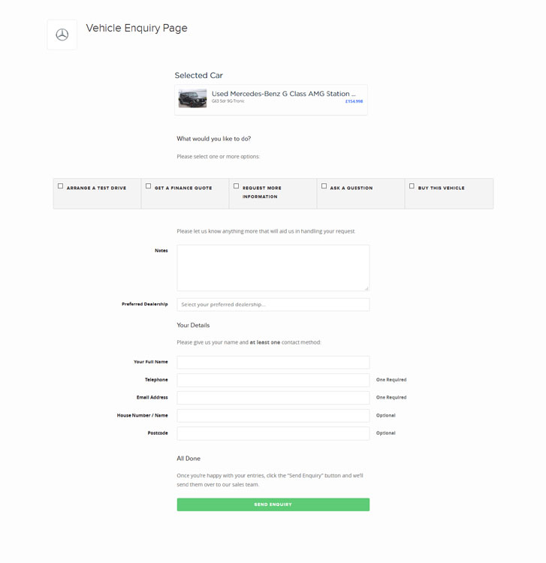Open the preferred dealership dropdown
Image resolution: width=546 pixels, height=563 pixels.
(x=273, y=305)
